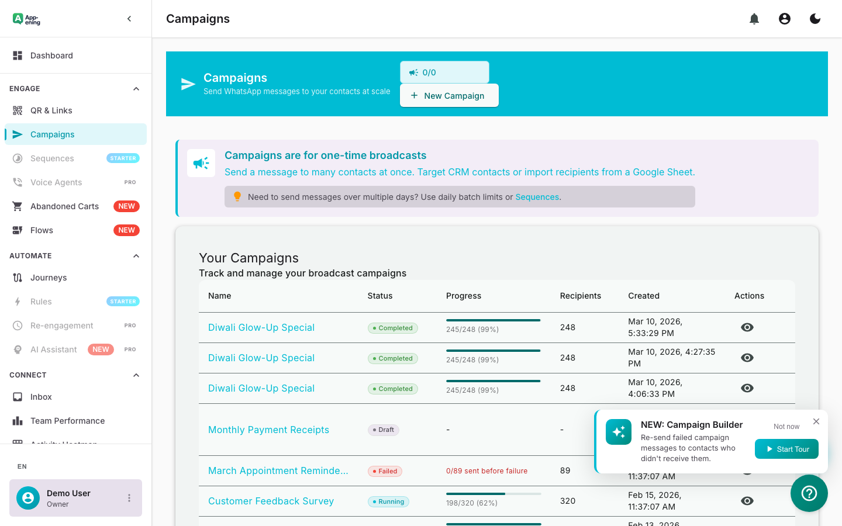View details of Diwali Glow-Up Special campaign
This screenshot has width=842, height=526.
(x=261, y=327)
